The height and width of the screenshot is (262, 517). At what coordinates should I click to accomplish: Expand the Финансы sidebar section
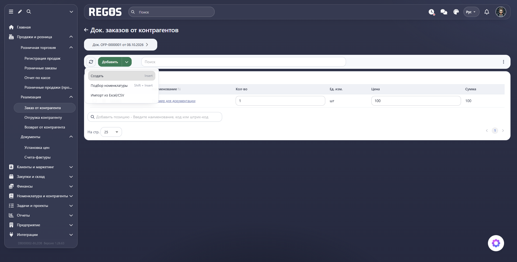(x=41, y=186)
